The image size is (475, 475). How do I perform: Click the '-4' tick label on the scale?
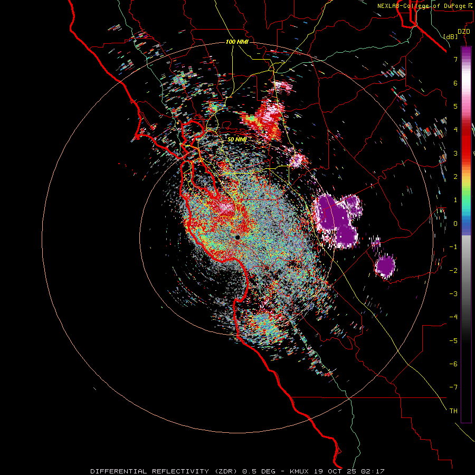(453, 317)
